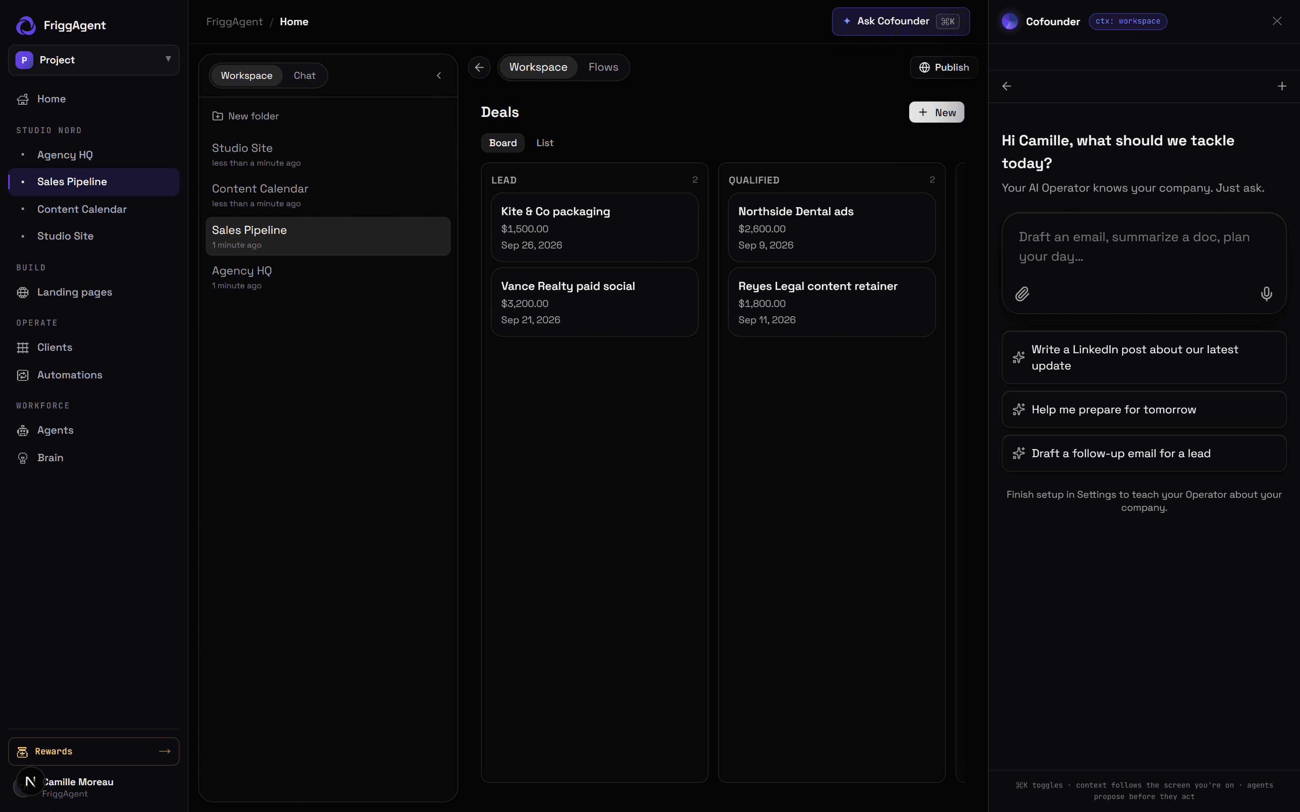The image size is (1300, 812).
Task: Click the paperclip attachment icon
Action: click(1022, 294)
